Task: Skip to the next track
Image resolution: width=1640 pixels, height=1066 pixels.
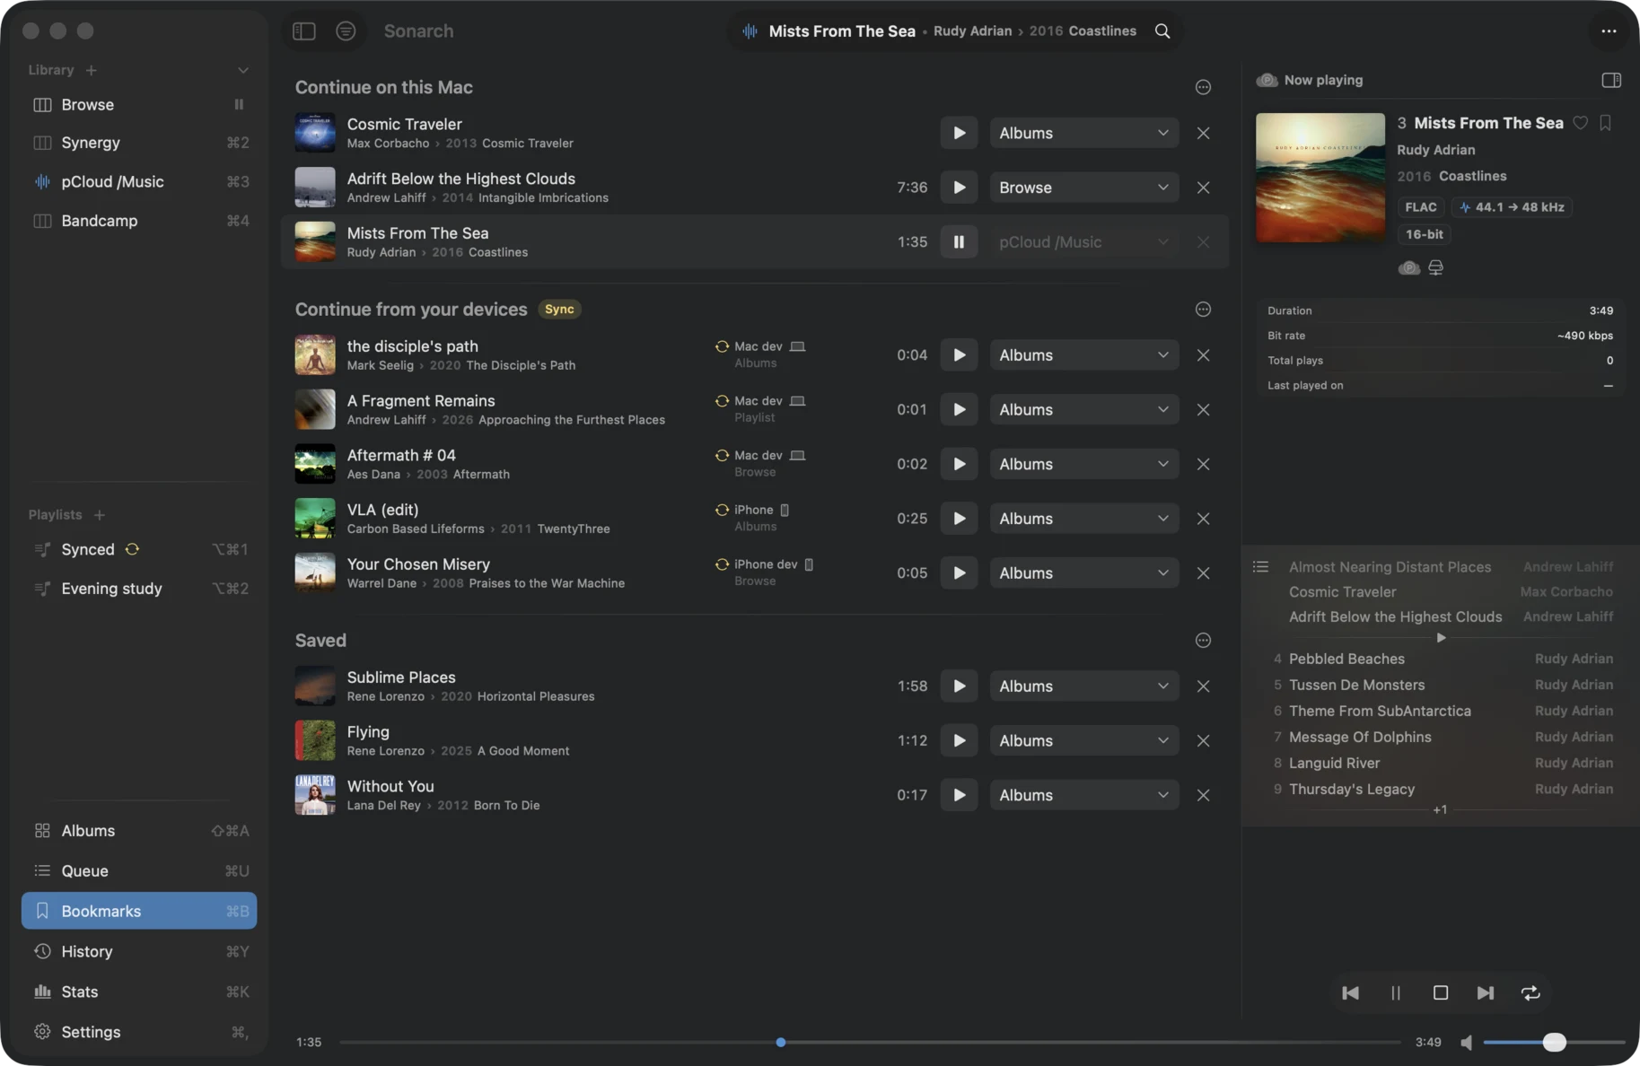Action: pyautogui.click(x=1486, y=992)
